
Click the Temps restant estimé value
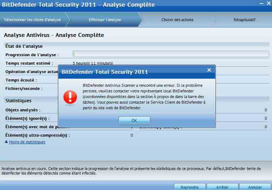(x=93, y=63)
